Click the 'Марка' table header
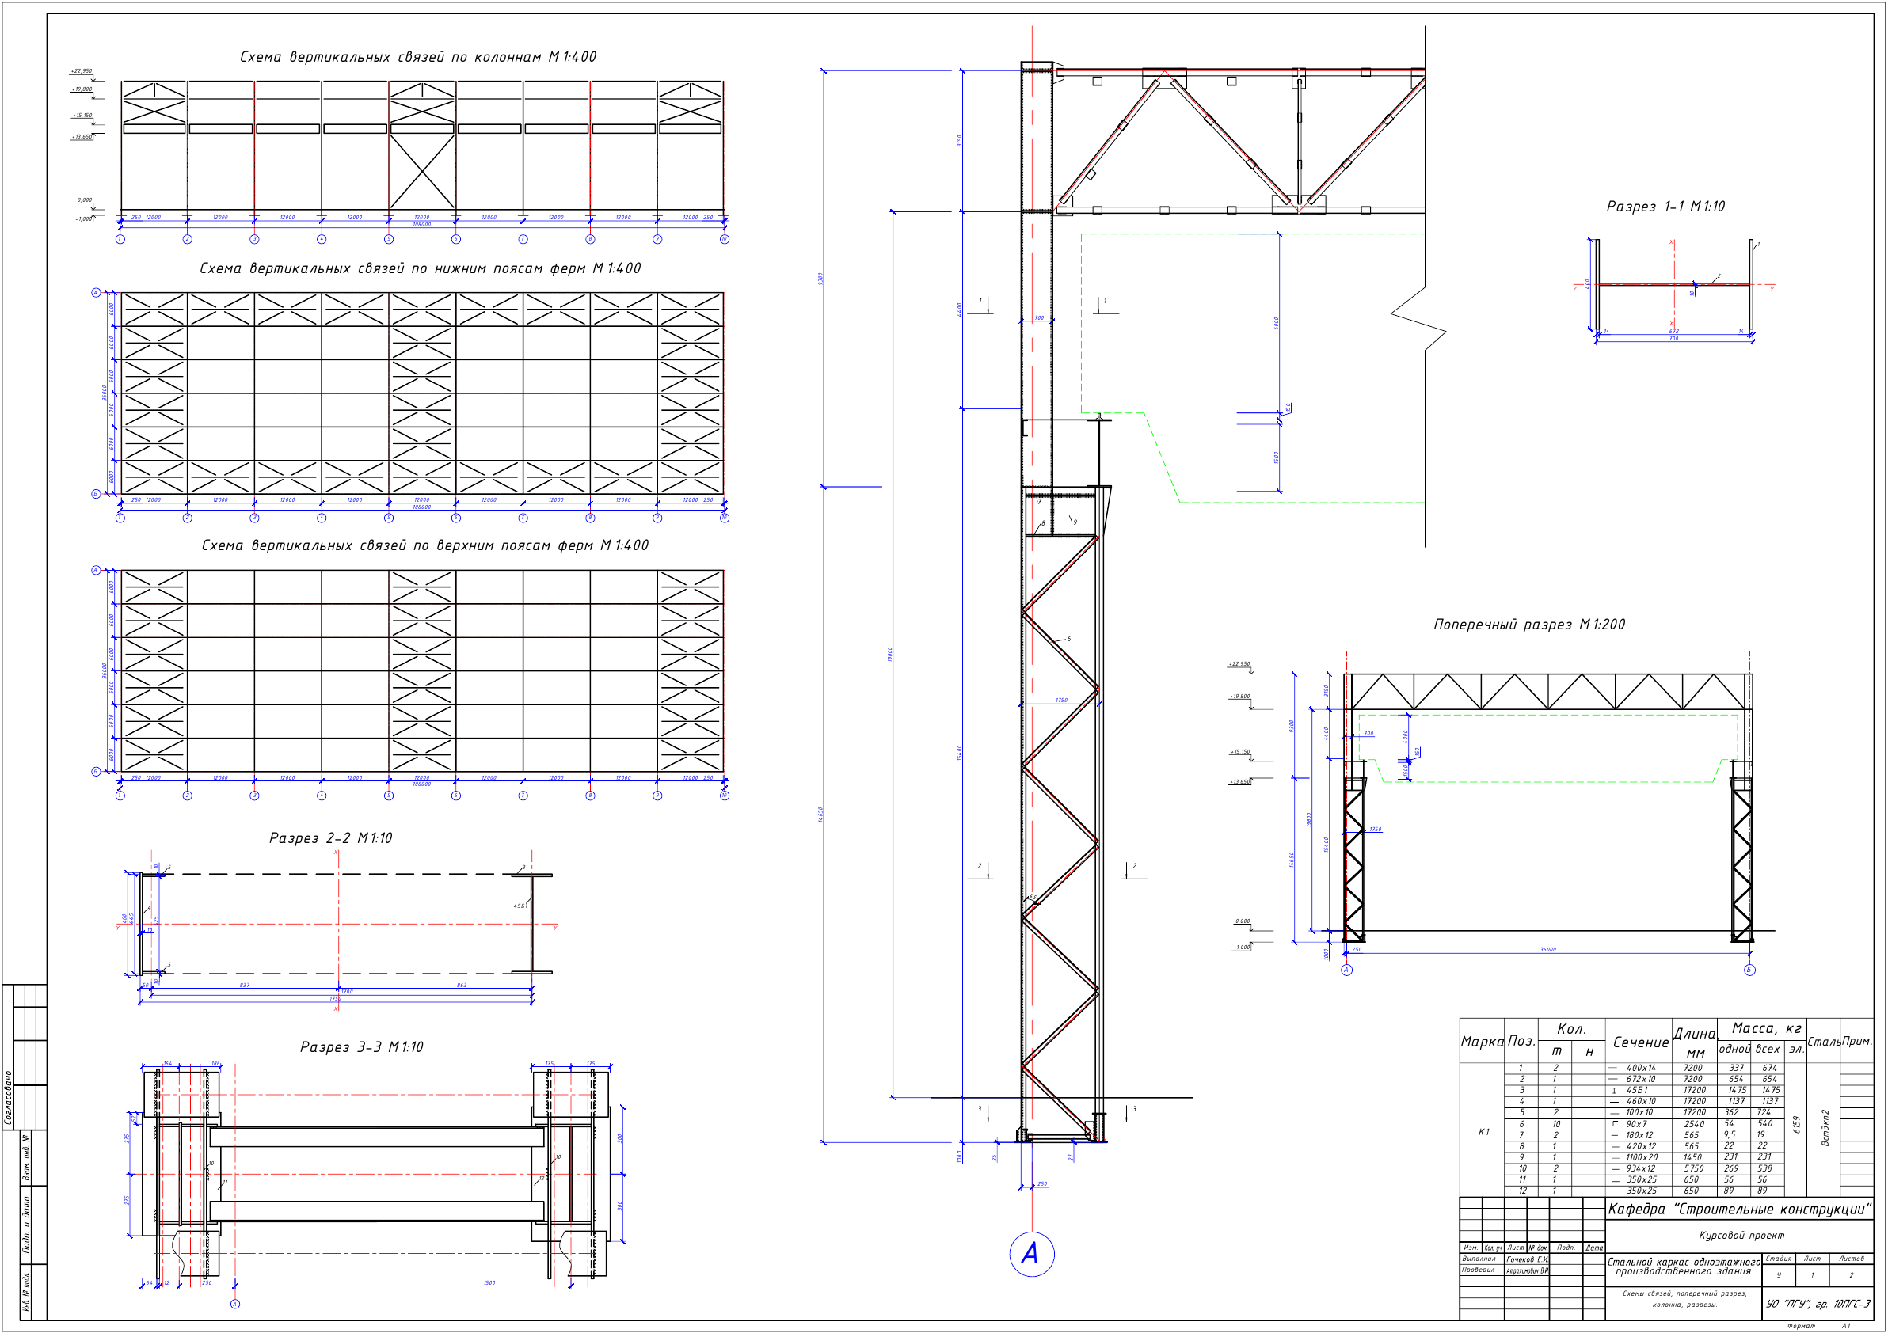This screenshot has width=1888, height=1333. click(x=1483, y=1042)
